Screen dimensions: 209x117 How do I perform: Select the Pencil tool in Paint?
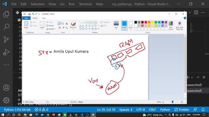coord(59,24)
